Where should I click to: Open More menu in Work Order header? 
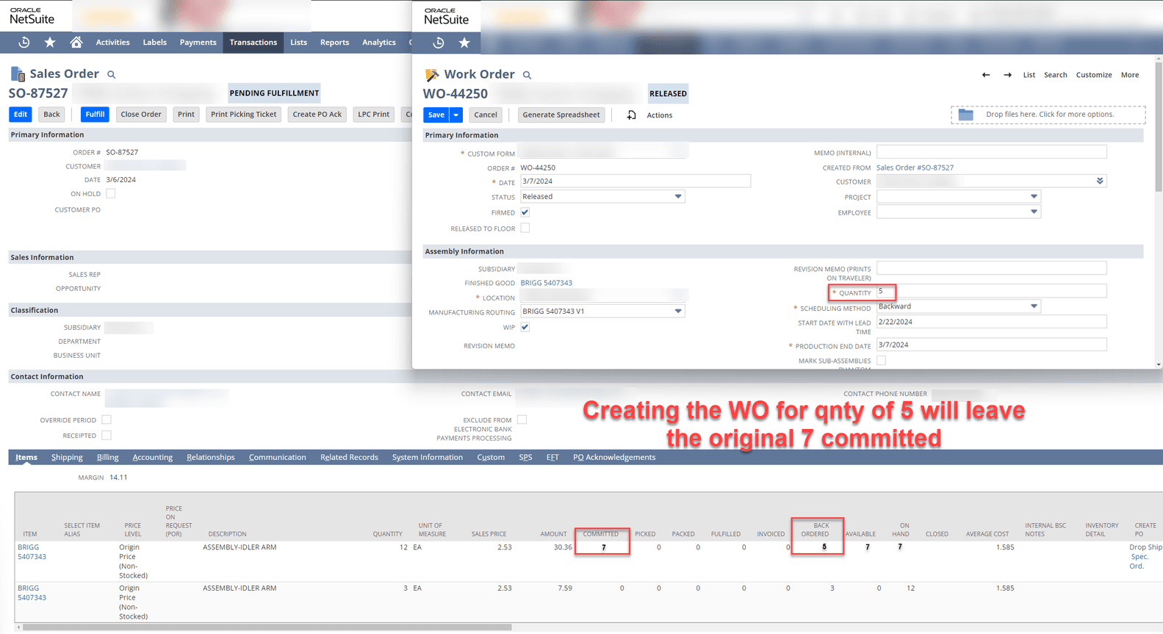pos(1130,75)
